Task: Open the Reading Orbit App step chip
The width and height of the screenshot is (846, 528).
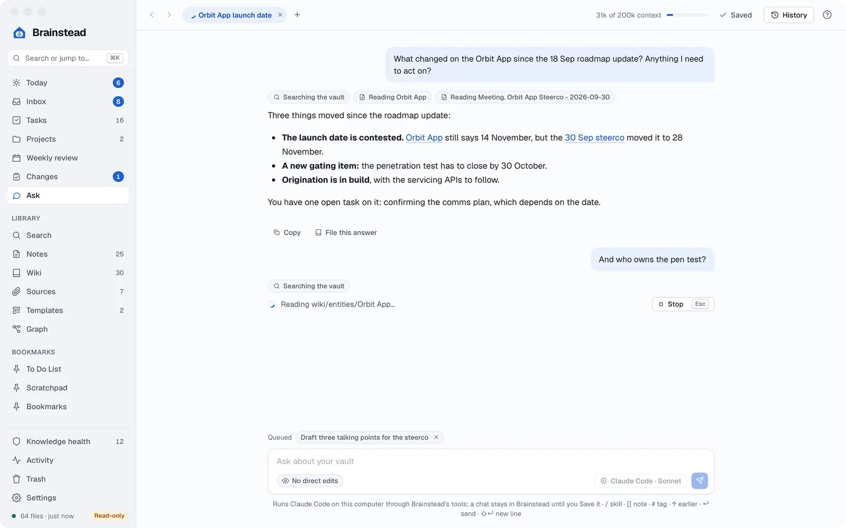Action: [x=393, y=97]
